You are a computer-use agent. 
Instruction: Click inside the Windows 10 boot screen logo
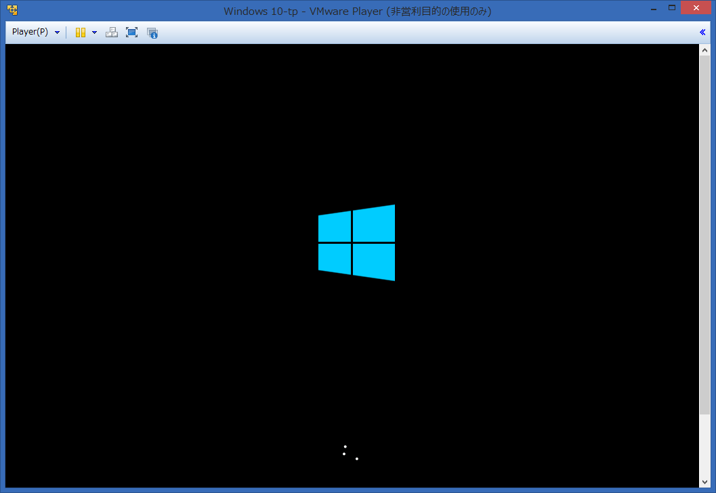[356, 242]
